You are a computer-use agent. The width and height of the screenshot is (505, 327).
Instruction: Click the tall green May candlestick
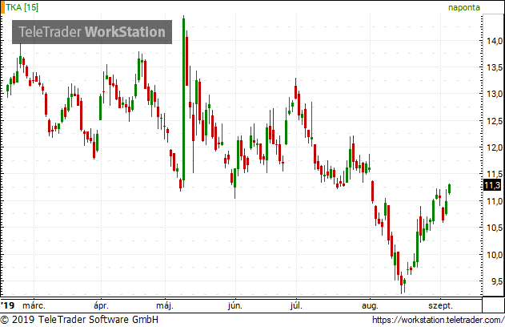[183, 101]
